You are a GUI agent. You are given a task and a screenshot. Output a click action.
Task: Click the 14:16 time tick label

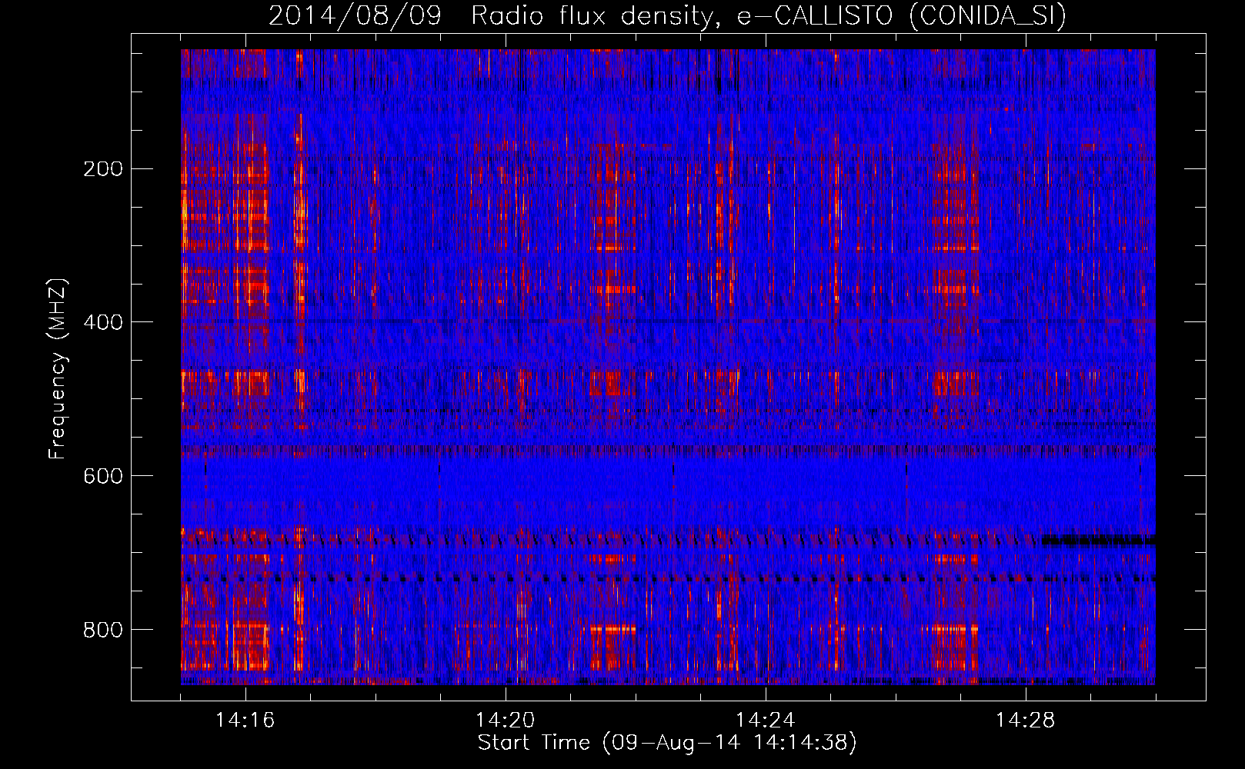click(x=245, y=721)
